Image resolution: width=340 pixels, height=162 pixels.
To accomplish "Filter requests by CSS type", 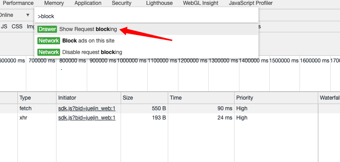I will pos(17,27).
